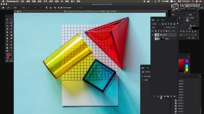The height and width of the screenshot is (114, 204).
Task: Select the Crop tool
Action: [7, 26]
